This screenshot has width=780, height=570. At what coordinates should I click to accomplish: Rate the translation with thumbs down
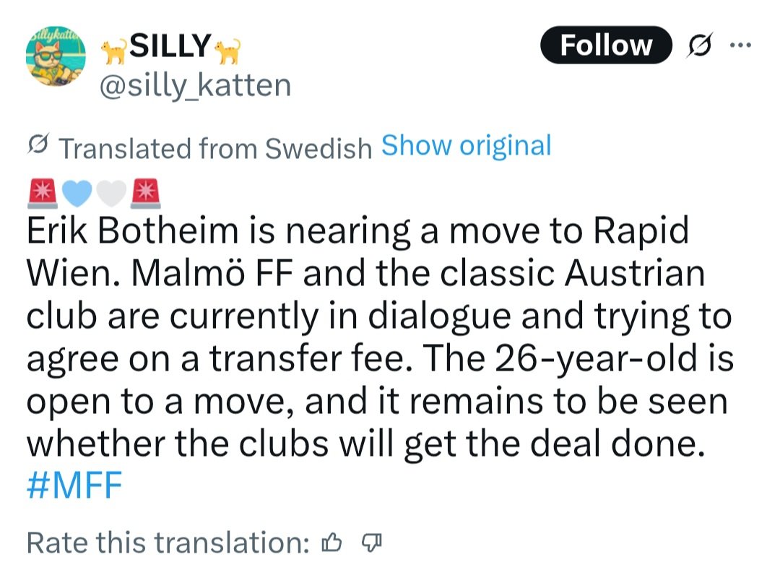370,542
